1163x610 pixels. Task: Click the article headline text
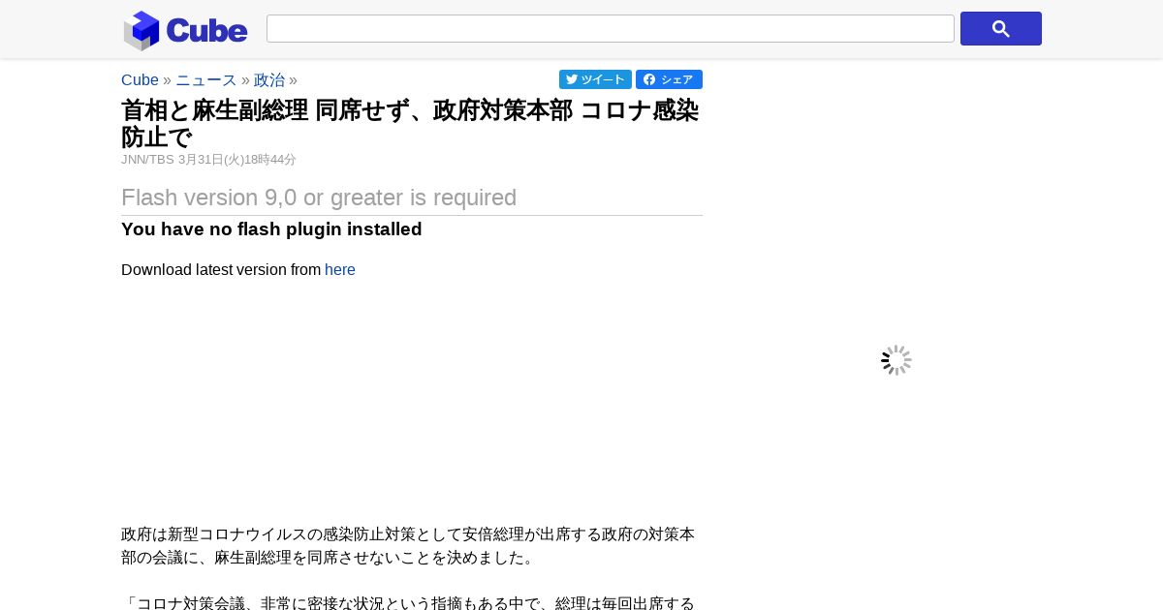coord(410,123)
